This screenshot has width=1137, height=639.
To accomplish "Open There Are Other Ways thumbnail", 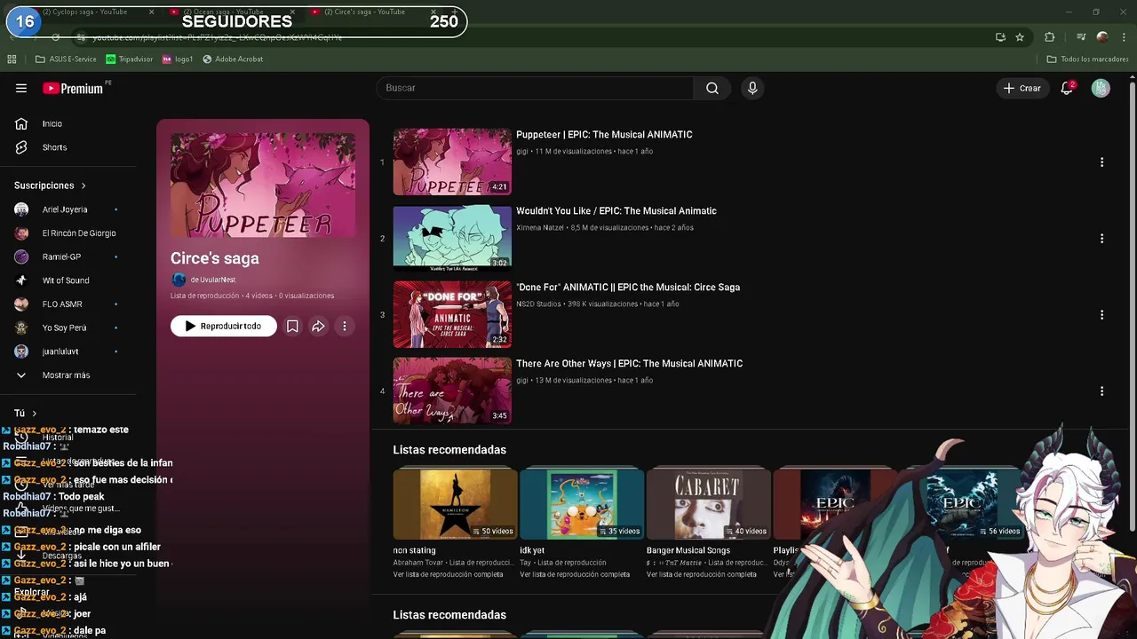I will coord(452,390).
